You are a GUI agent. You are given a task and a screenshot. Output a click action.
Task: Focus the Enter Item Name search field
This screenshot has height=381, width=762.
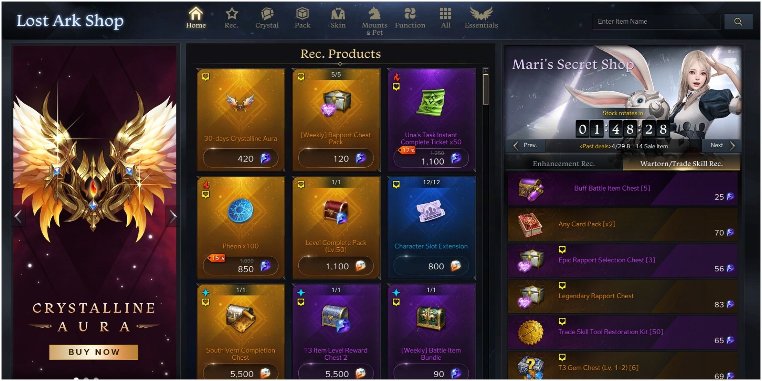(x=656, y=22)
